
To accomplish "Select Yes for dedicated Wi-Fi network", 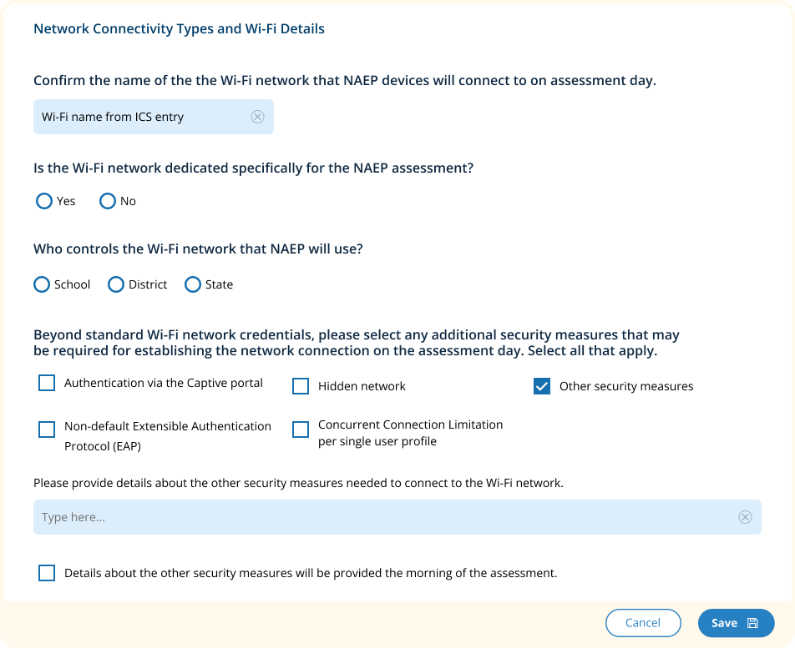I will [44, 201].
